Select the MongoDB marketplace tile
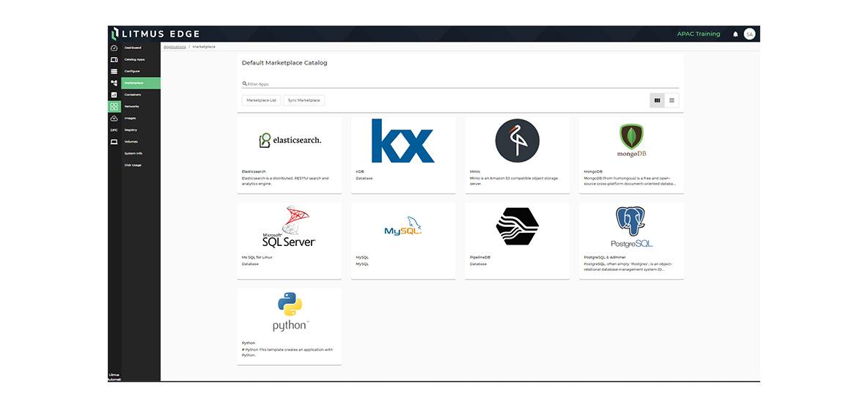 pos(631,154)
